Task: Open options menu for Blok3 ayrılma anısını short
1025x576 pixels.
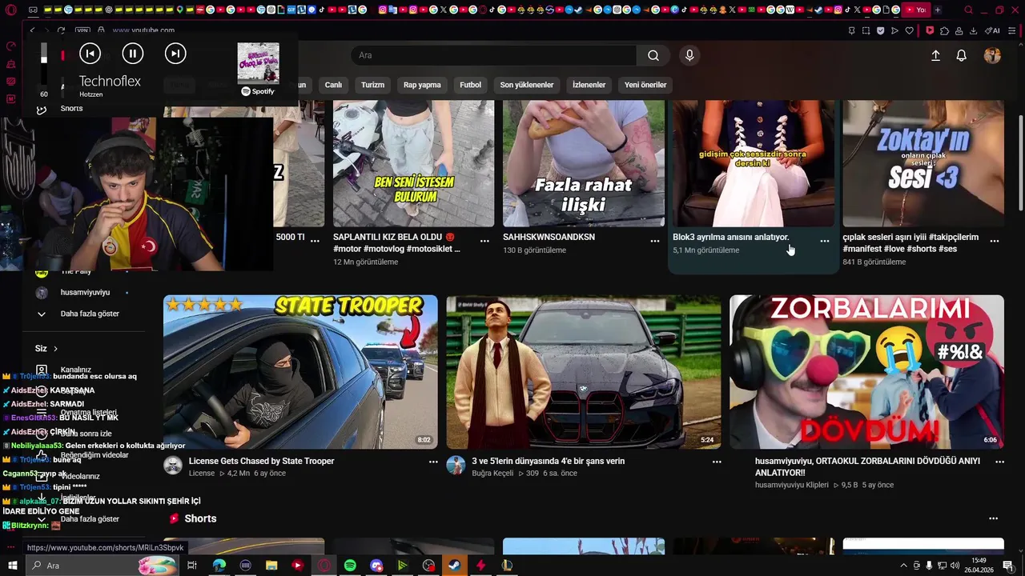Action: [x=825, y=241]
